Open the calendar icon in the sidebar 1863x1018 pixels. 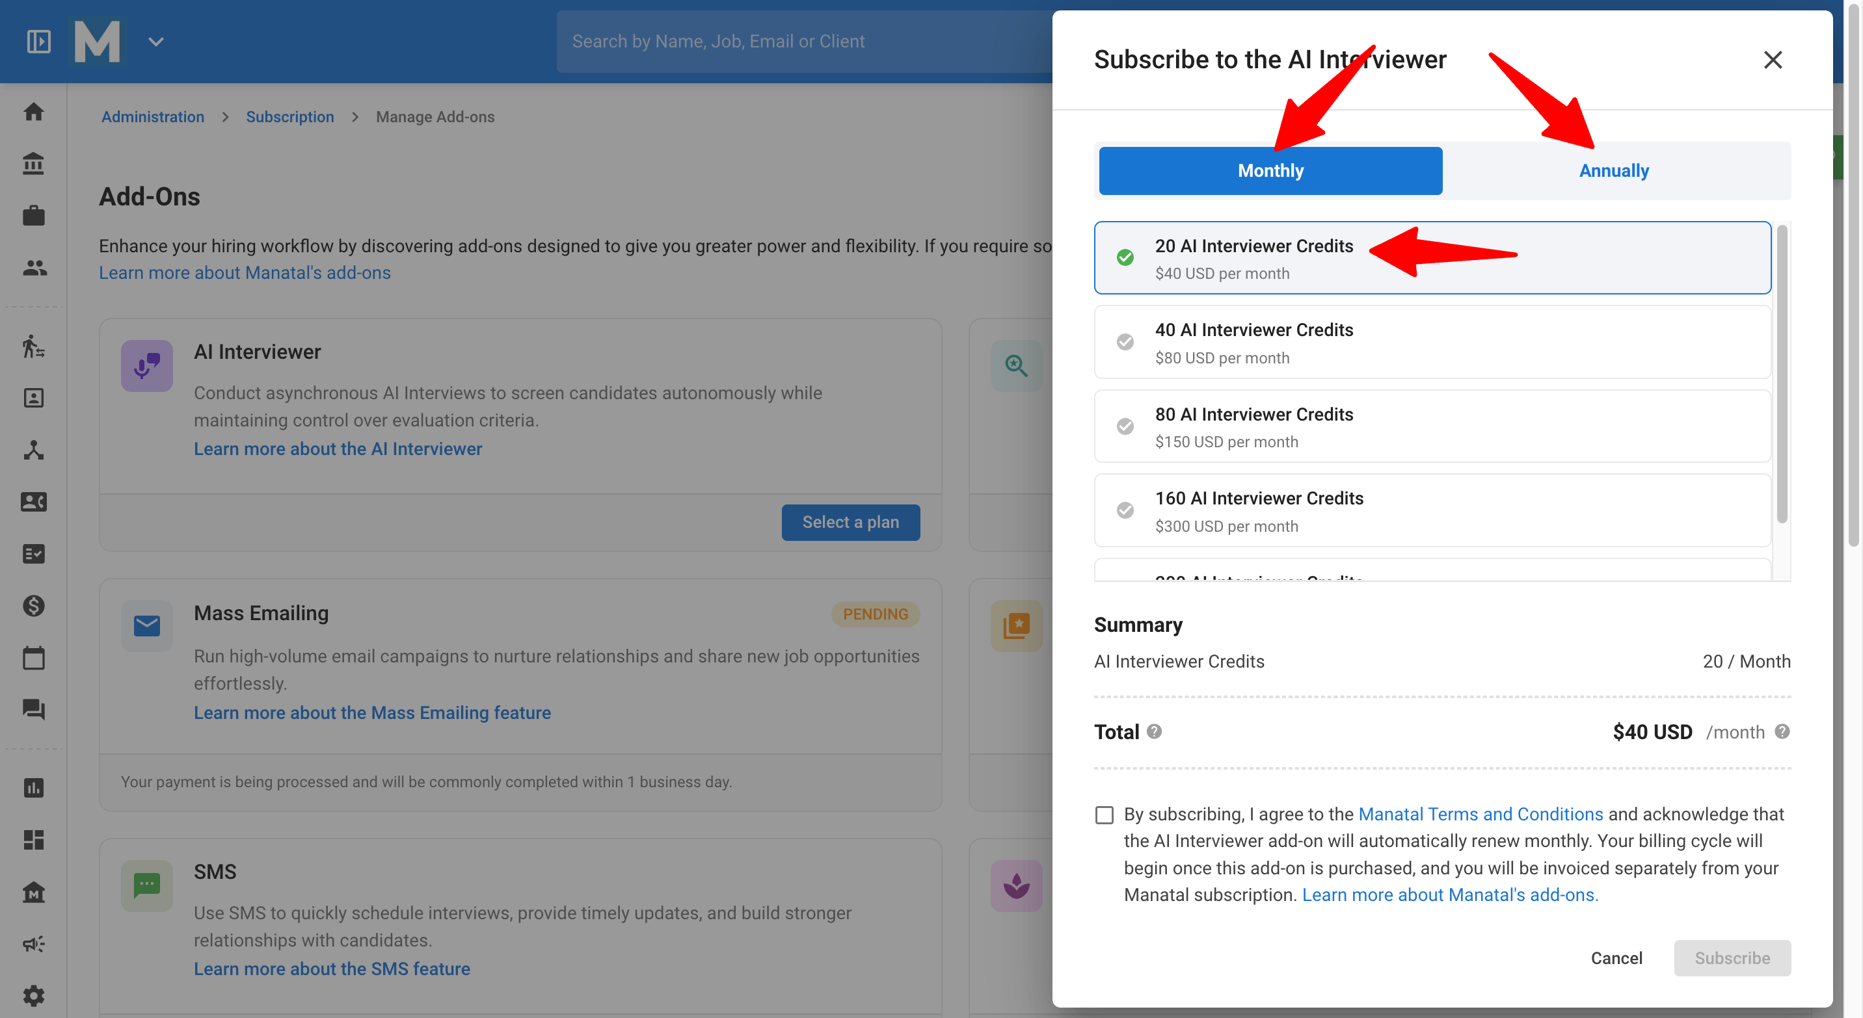(x=33, y=657)
